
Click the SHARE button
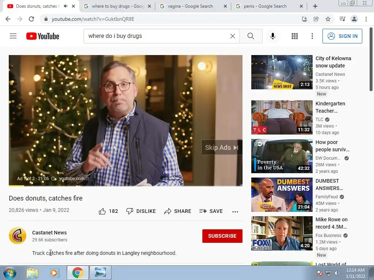point(178,211)
